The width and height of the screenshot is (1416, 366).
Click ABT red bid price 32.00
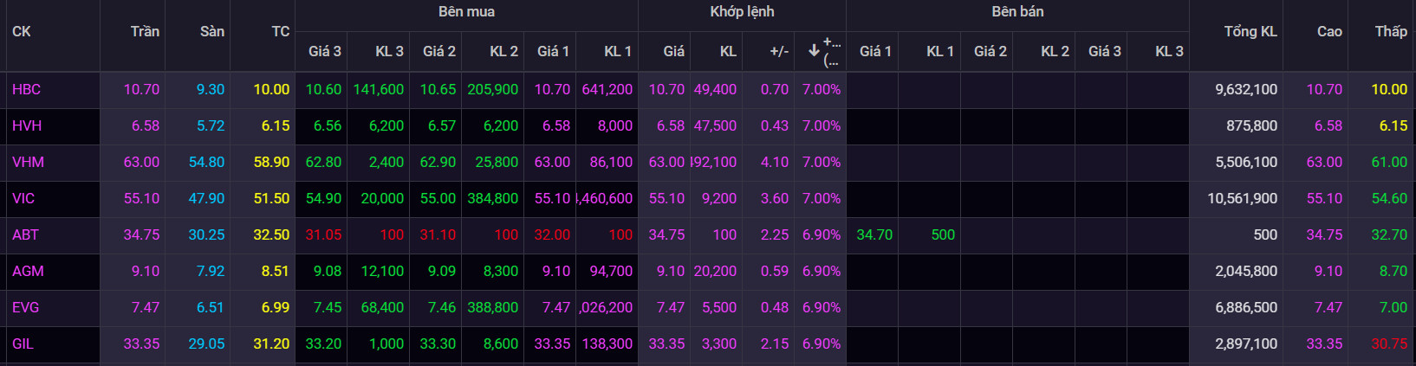click(552, 234)
